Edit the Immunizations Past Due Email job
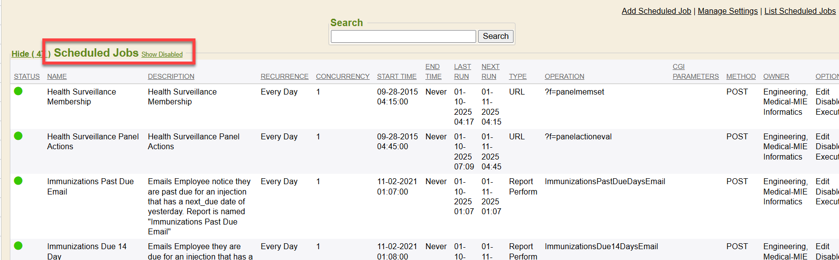Image resolution: width=839 pixels, height=260 pixels. 822,181
